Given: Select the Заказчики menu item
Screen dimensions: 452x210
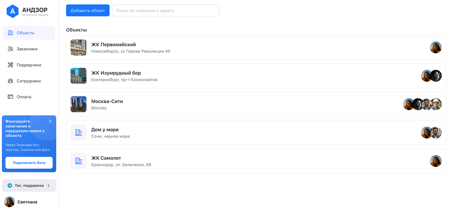Looking at the screenshot, I should click(29, 49).
